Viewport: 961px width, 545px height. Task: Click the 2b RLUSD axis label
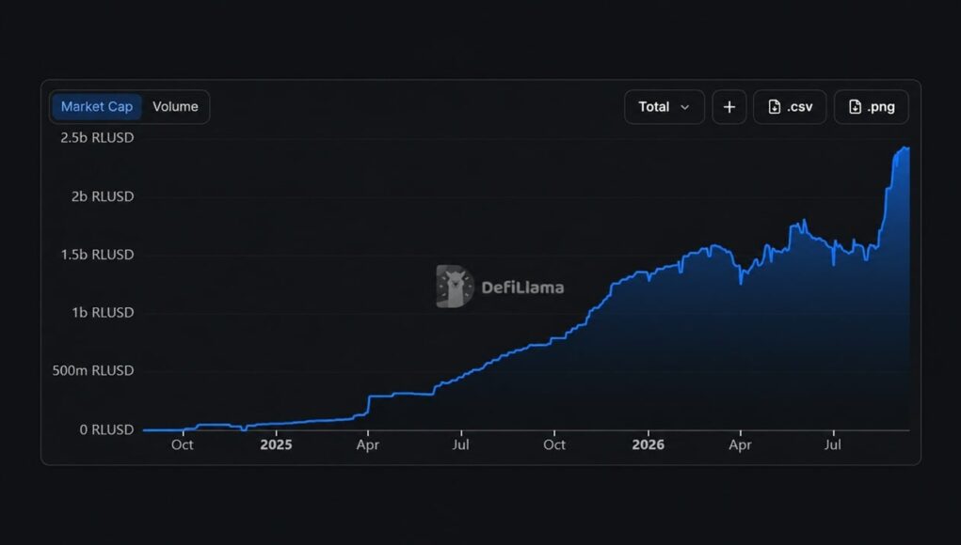(x=103, y=196)
